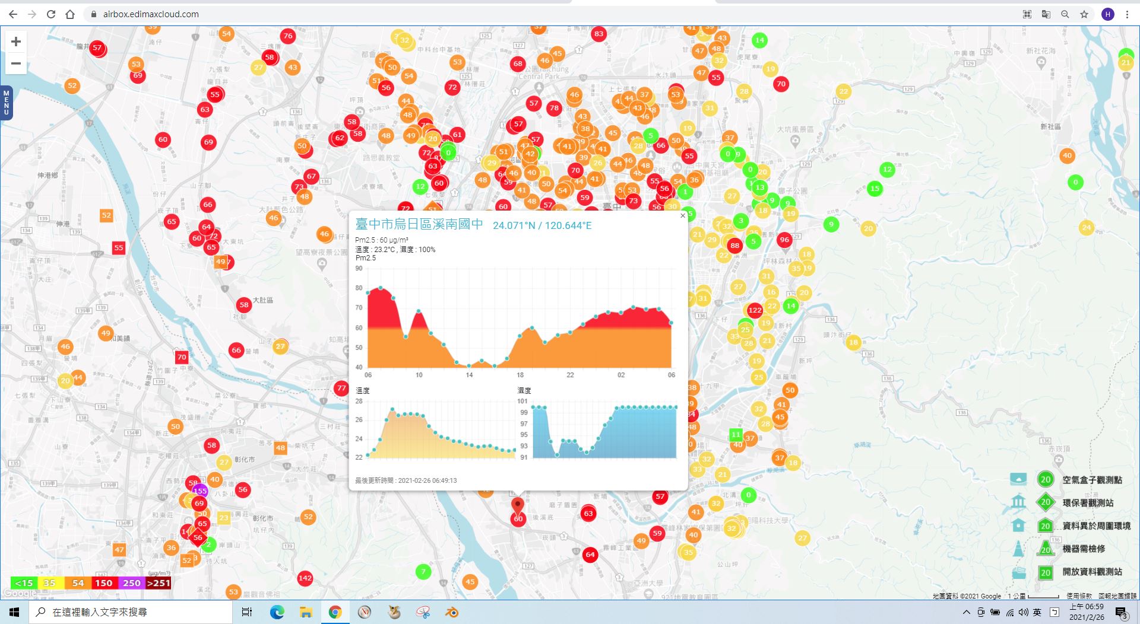The image size is (1140, 624).
Task: Select the dark red >251 color scale swatch
Action: [x=159, y=582]
